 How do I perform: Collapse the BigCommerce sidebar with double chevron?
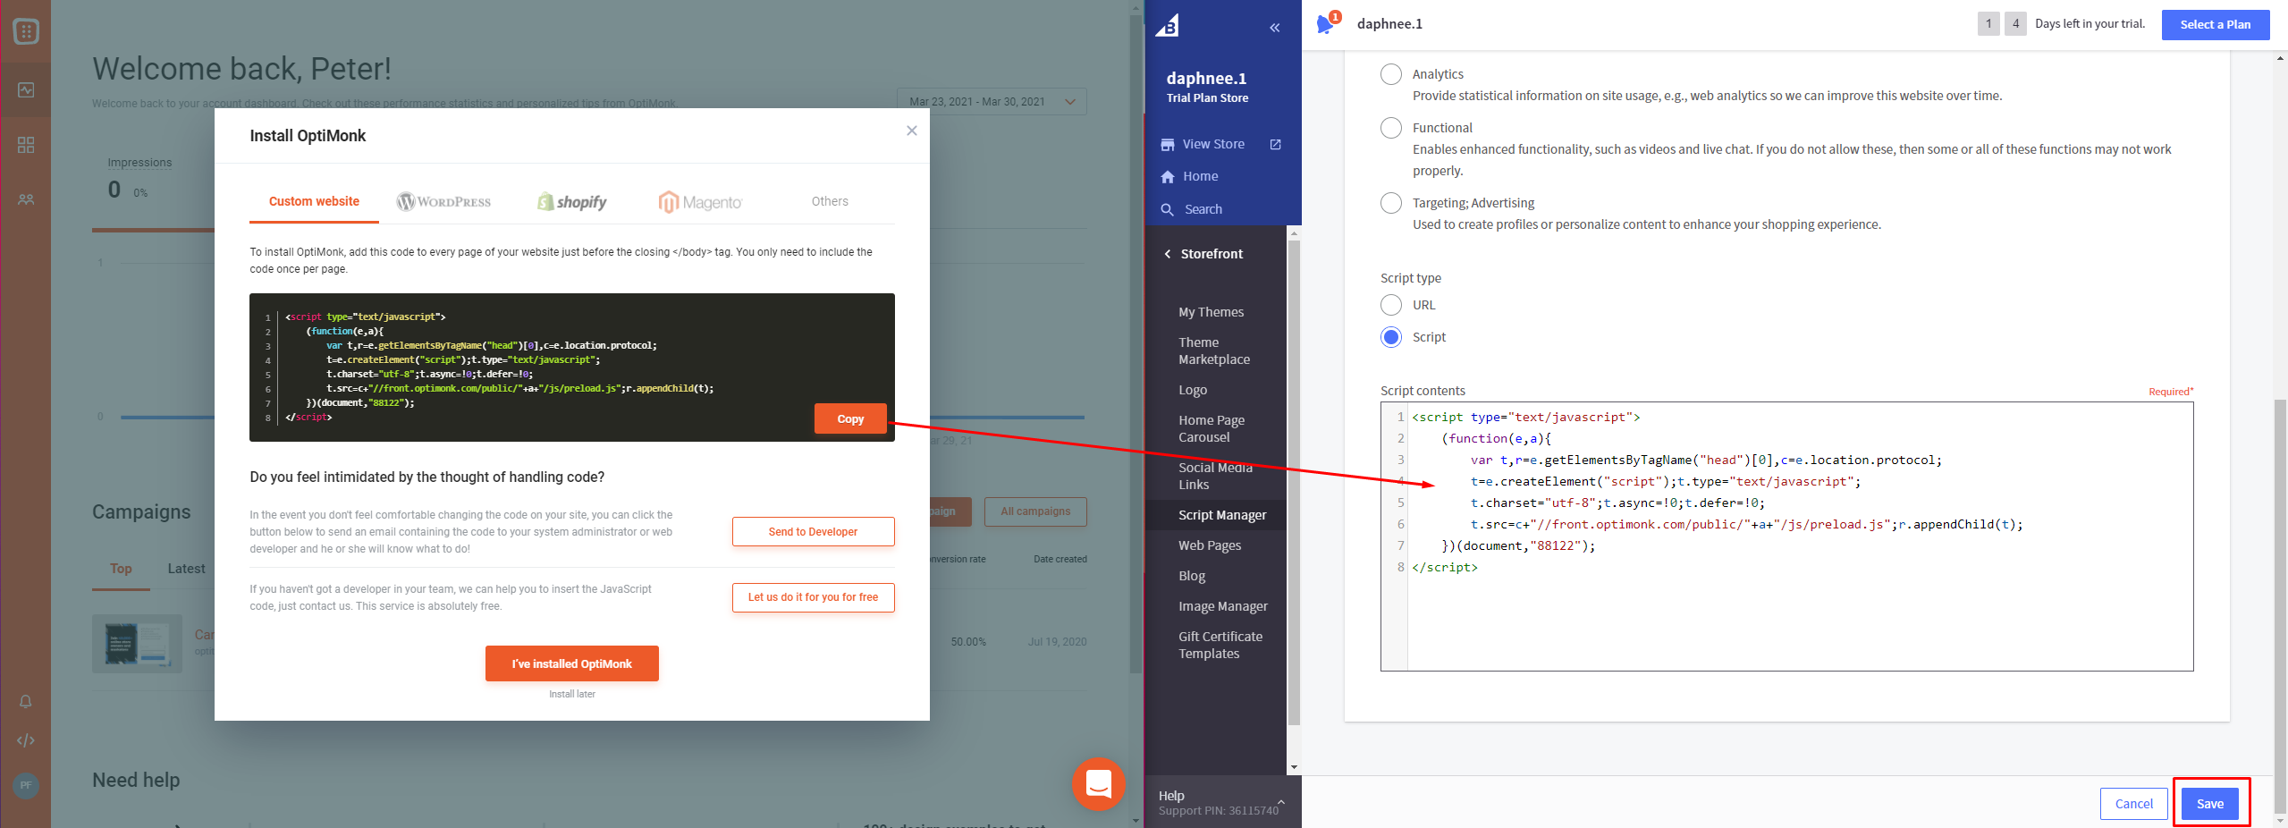point(1275,28)
